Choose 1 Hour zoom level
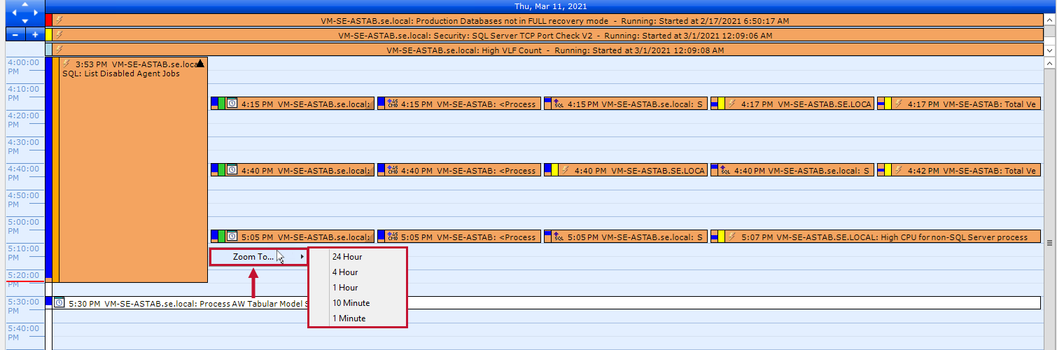1057x350 pixels. coord(357,288)
